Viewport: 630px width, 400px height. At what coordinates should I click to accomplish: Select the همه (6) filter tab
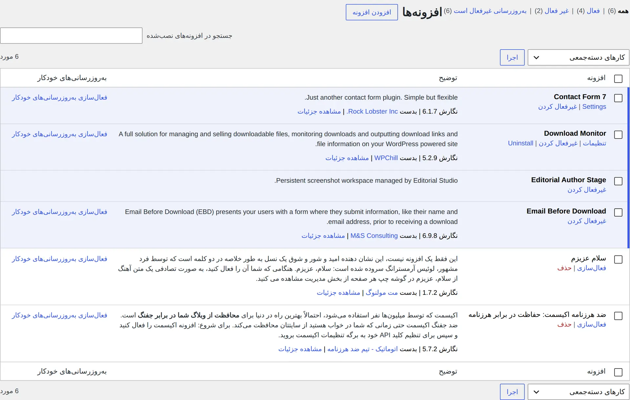point(618,11)
